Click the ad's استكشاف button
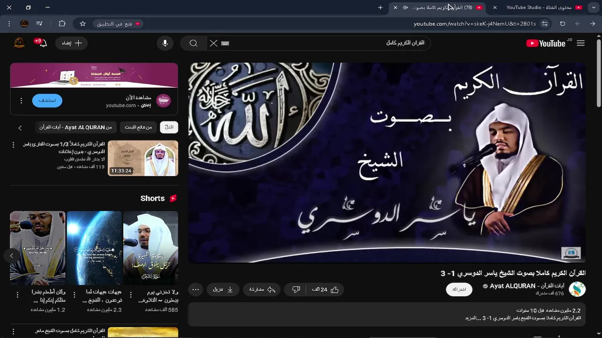Image resolution: width=602 pixels, height=338 pixels. click(x=47, y=100)
